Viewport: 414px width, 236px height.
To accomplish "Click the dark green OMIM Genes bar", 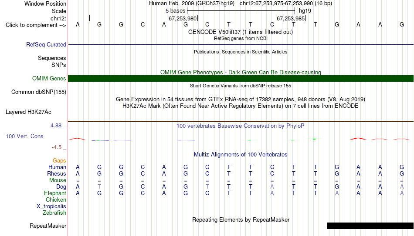I will pyautogui.click(x=241, y=79).
